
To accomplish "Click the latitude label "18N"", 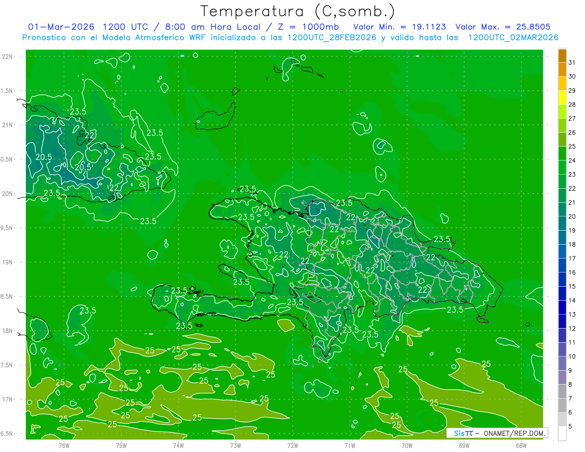I will [x=7, y=331].
